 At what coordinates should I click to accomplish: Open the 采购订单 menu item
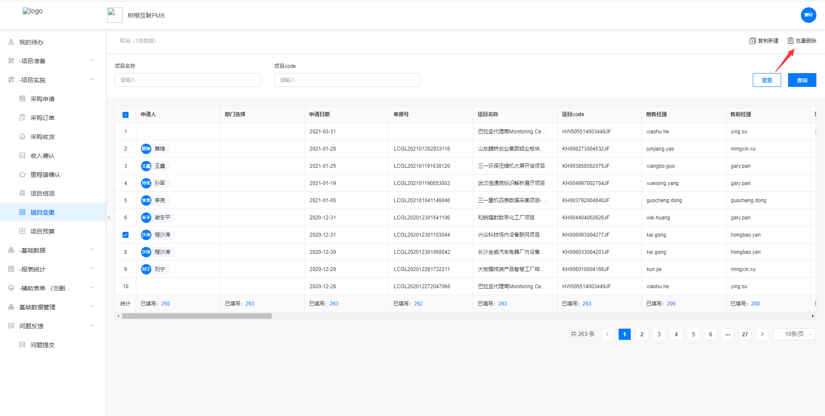pyautogui.click(x=53, y=118)
